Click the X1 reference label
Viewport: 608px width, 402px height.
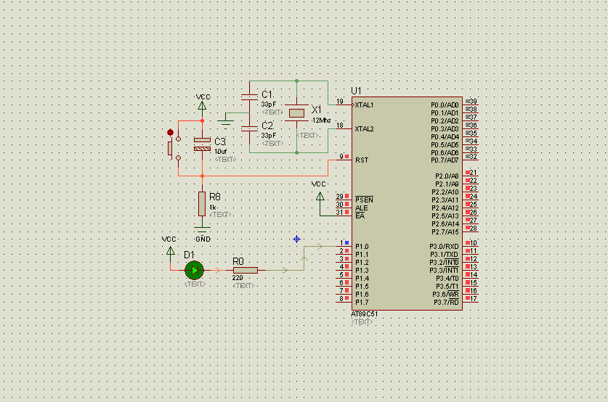(x=317, y=110)
